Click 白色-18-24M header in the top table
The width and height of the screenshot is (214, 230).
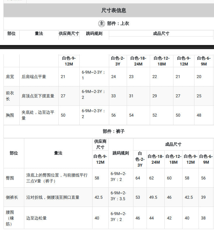pyautogui.click(x=138, y=61)
